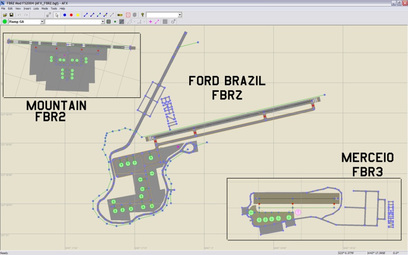Click the last icon on the second toolbar row
408x255 pixels.
click(173, 21)
